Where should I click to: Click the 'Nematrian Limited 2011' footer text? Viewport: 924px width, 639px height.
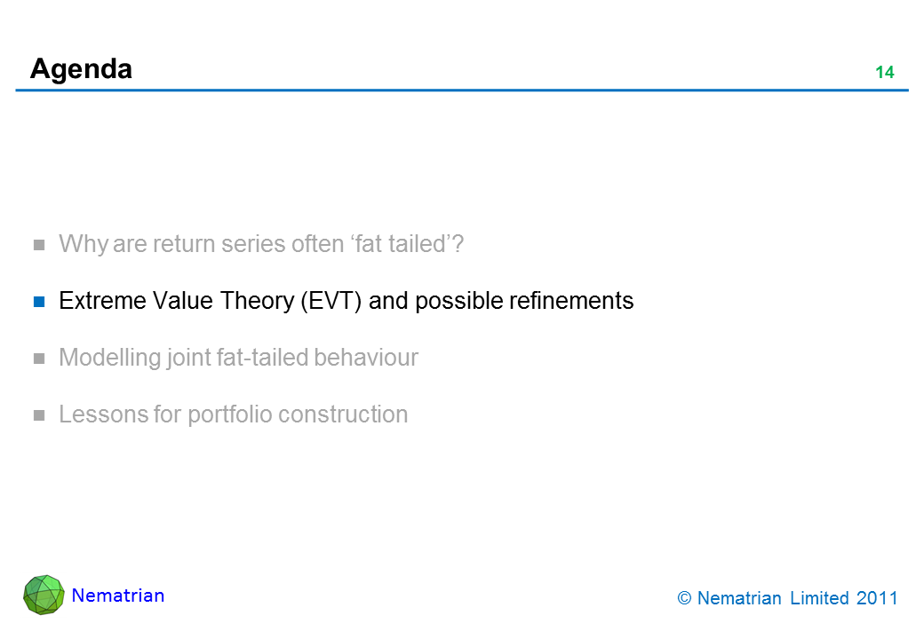tap(798, 599)
